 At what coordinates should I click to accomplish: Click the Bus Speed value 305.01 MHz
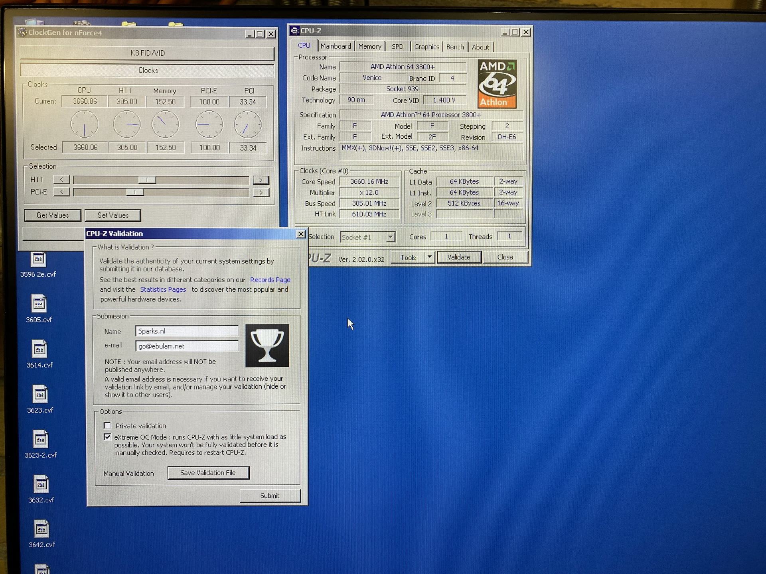pos(369,203)
